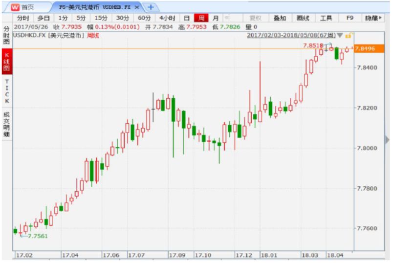This screenshot has height=263, width=394.
Task: Click the 开 7.7834 opening value
Action: point(159,27)
